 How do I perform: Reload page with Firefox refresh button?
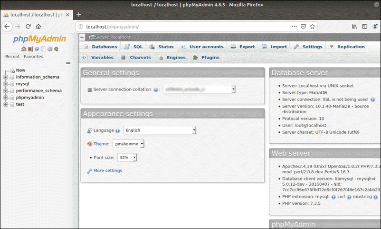(28, 27)
